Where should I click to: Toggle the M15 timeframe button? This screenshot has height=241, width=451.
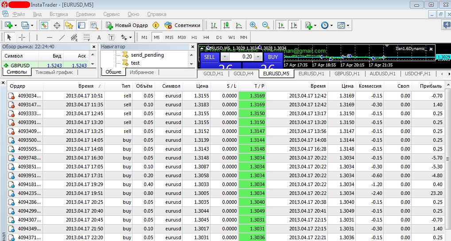(169, 37)
